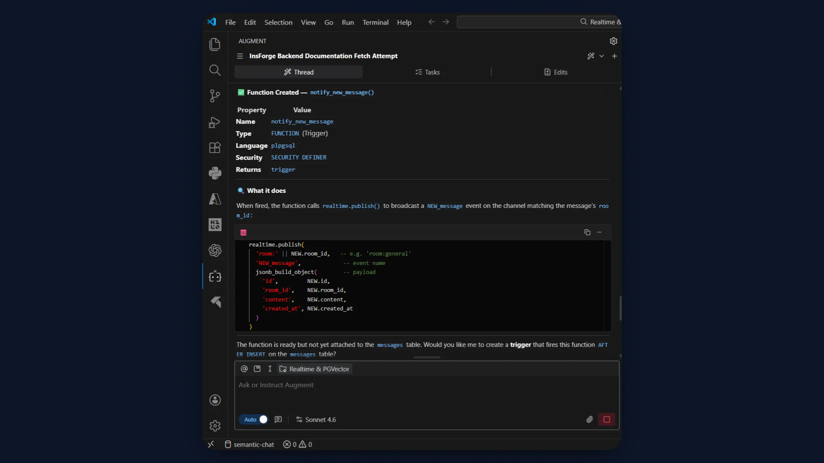Open the Terminal menu
The height and width of the screenshot is (463, 824).
pos(375,22)
